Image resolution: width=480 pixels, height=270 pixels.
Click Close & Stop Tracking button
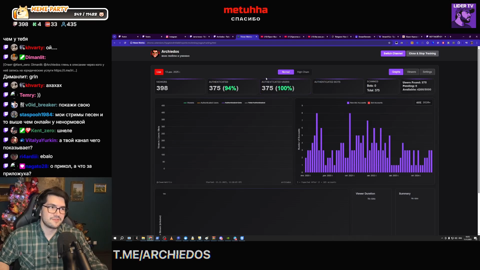point(422,53)
